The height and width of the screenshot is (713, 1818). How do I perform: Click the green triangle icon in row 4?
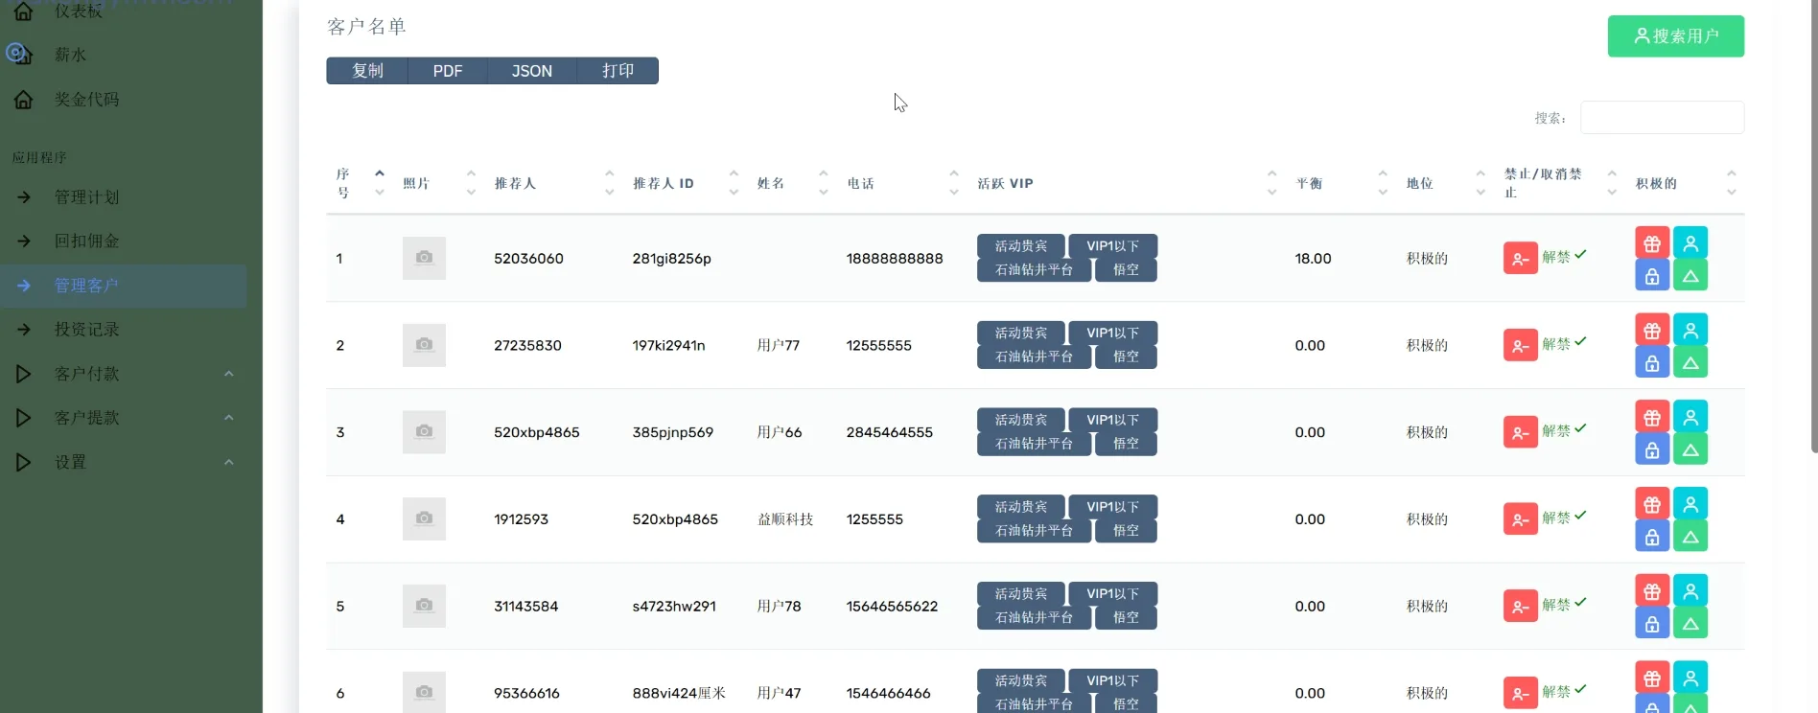[x=1690, y=537]
